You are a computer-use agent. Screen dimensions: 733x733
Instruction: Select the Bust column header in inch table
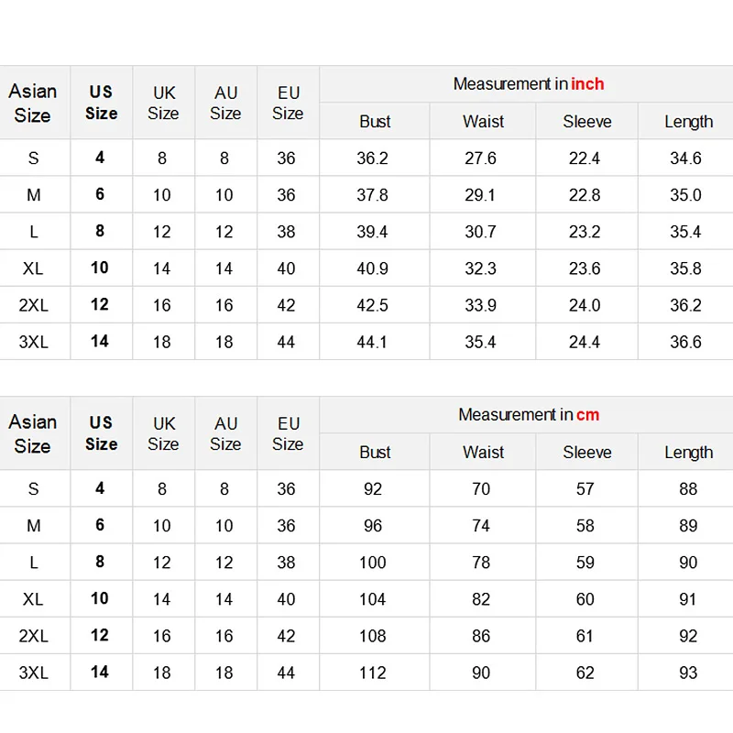tap(375, 122)
